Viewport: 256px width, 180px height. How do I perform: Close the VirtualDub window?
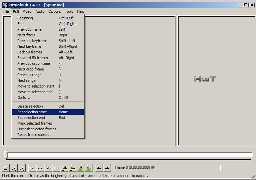point(252,5)
